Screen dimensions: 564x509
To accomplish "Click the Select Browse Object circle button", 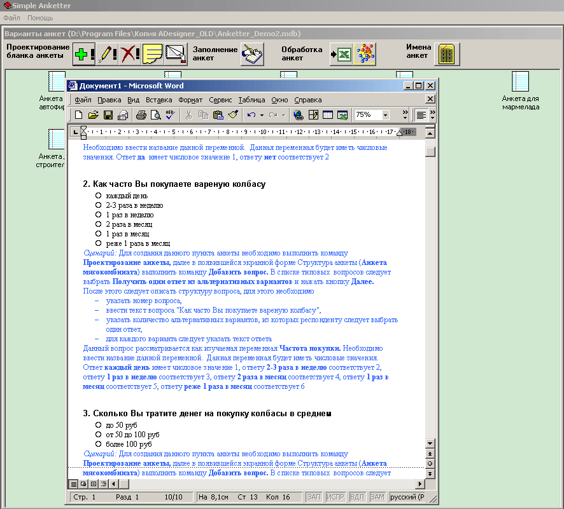I will click(430, 464).
